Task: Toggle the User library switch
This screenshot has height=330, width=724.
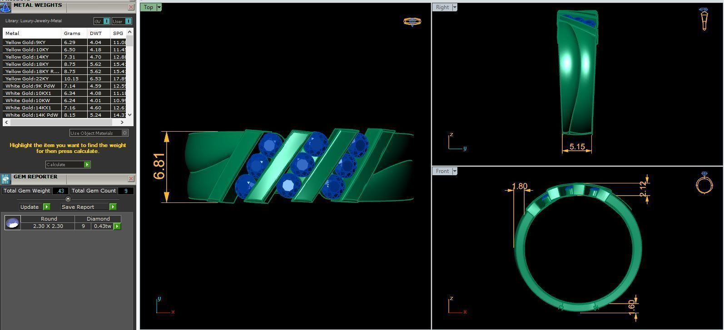Action: pos(122,21)
